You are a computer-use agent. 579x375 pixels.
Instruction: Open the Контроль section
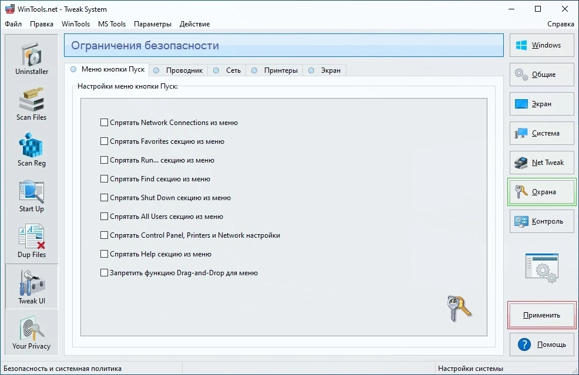click(541, 221)
